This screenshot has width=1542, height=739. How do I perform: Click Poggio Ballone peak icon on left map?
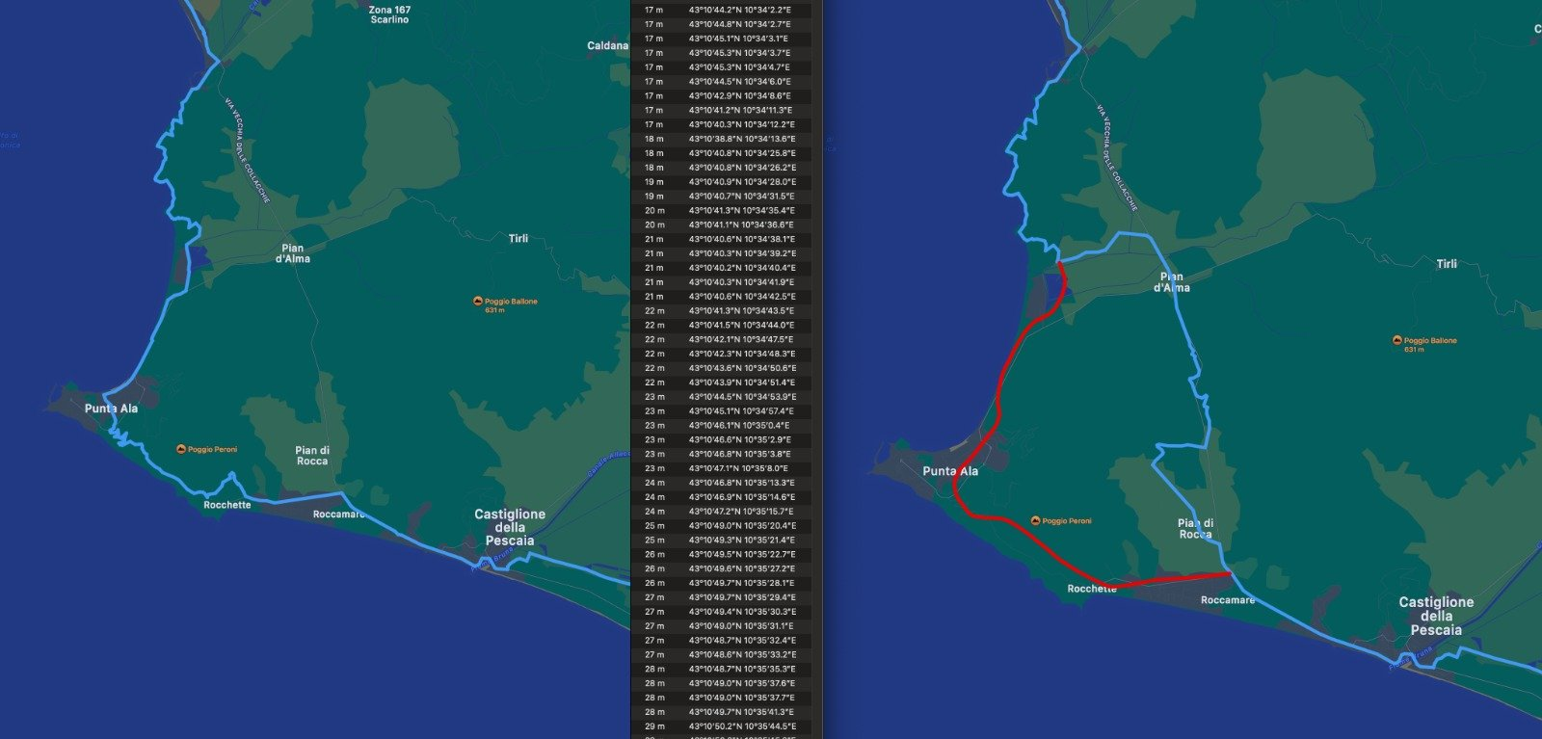pyautogui.click(x=477, y=302)
